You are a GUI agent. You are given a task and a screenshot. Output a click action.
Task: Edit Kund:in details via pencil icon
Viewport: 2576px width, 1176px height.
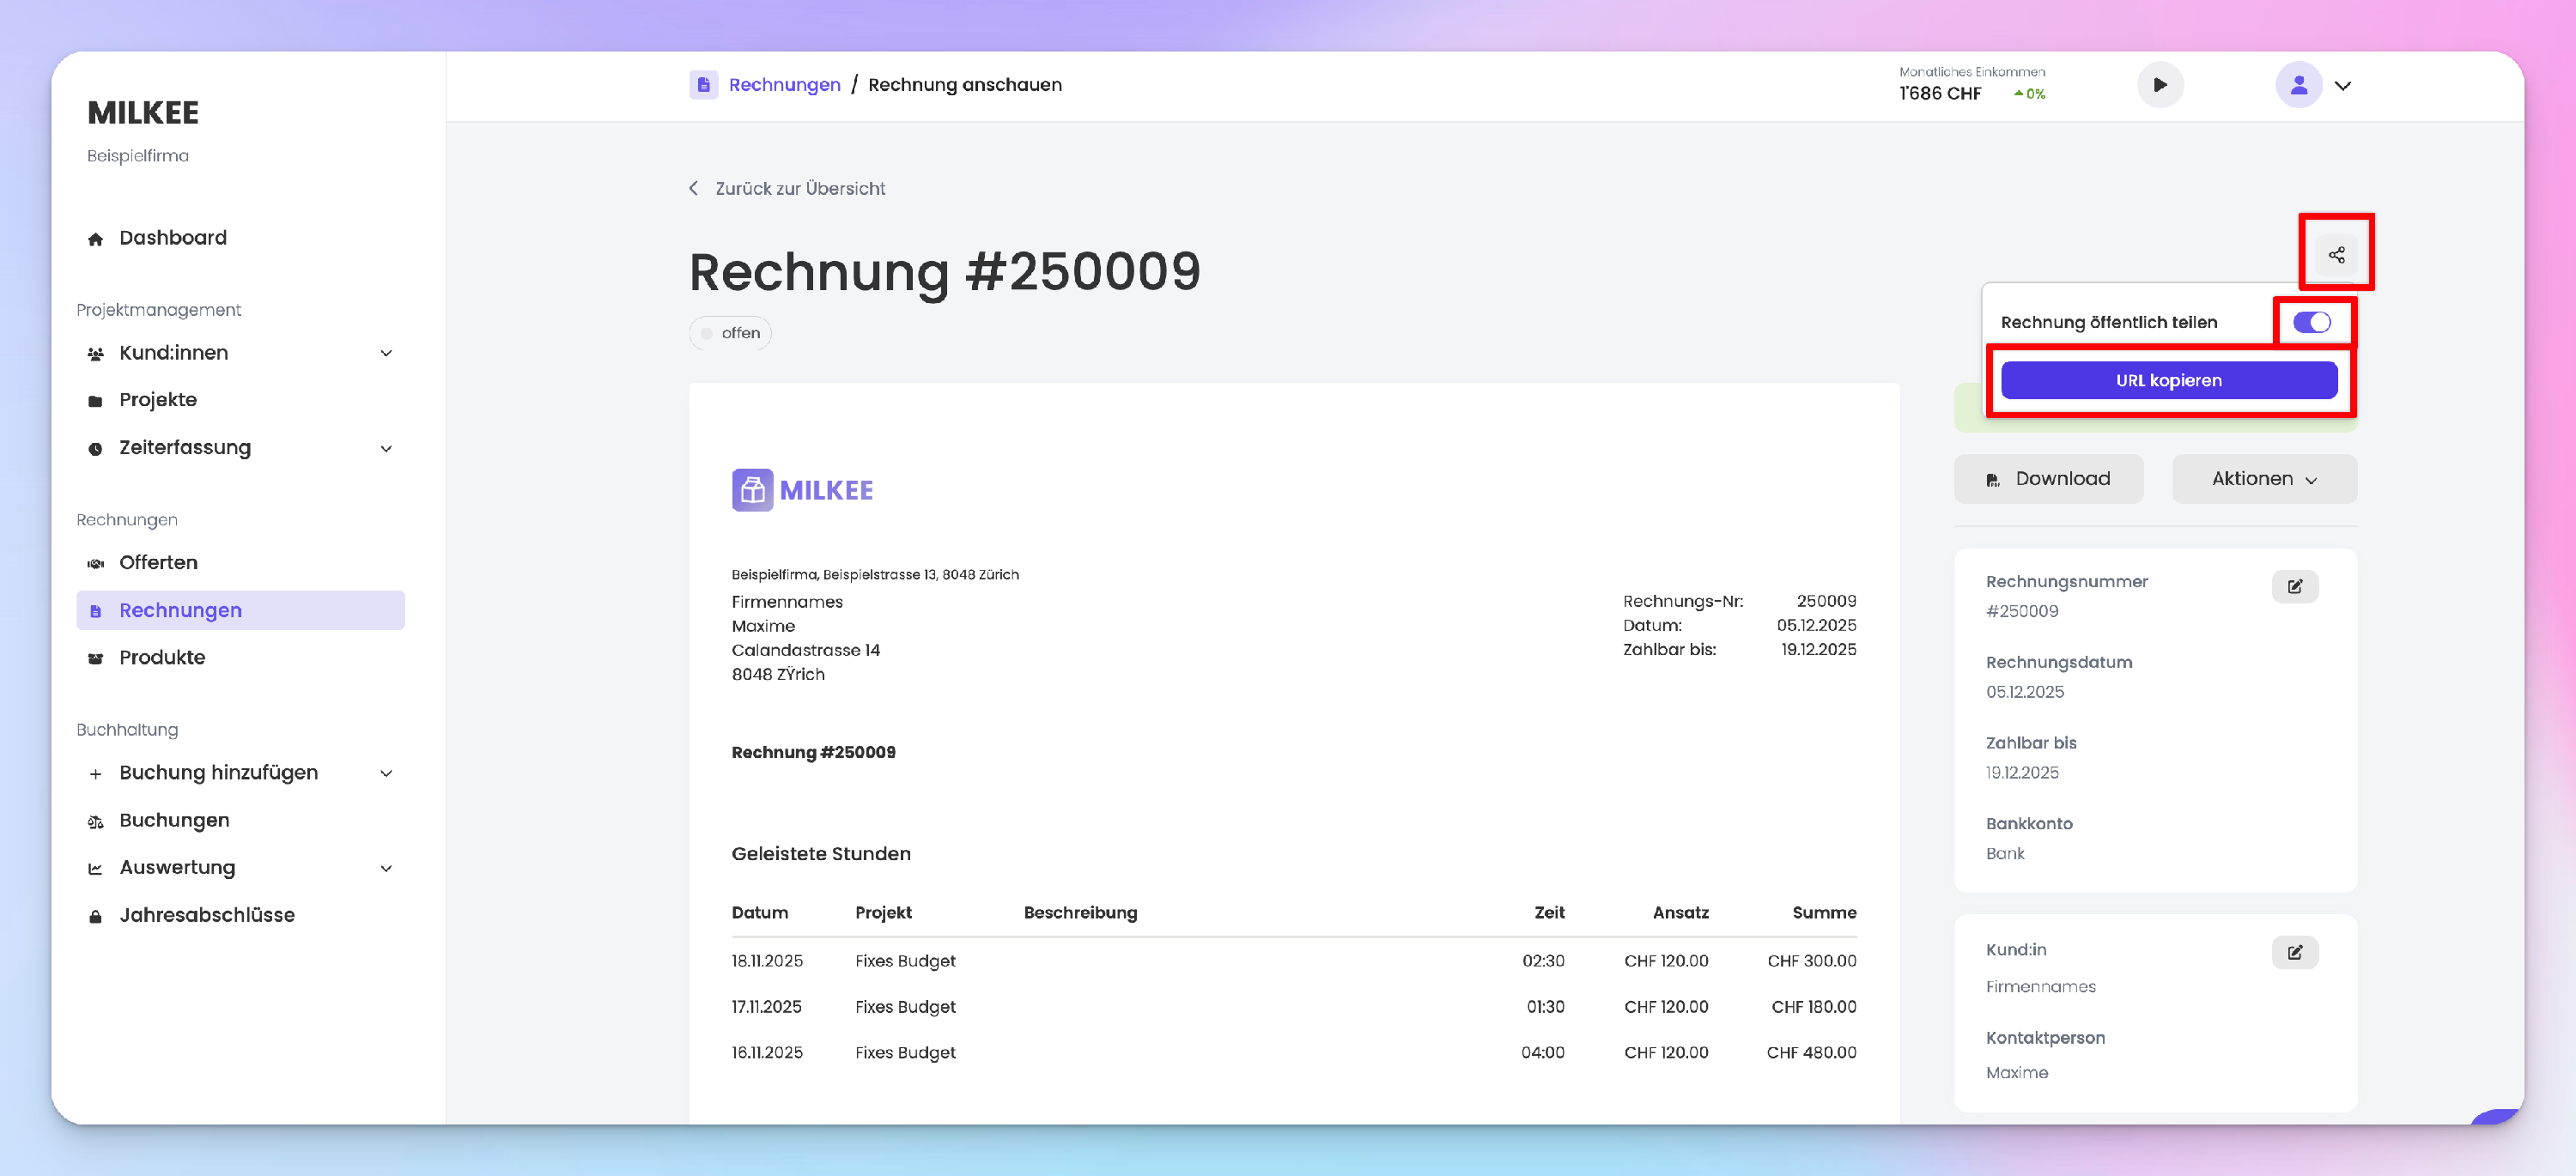[x=2294, y=952]
